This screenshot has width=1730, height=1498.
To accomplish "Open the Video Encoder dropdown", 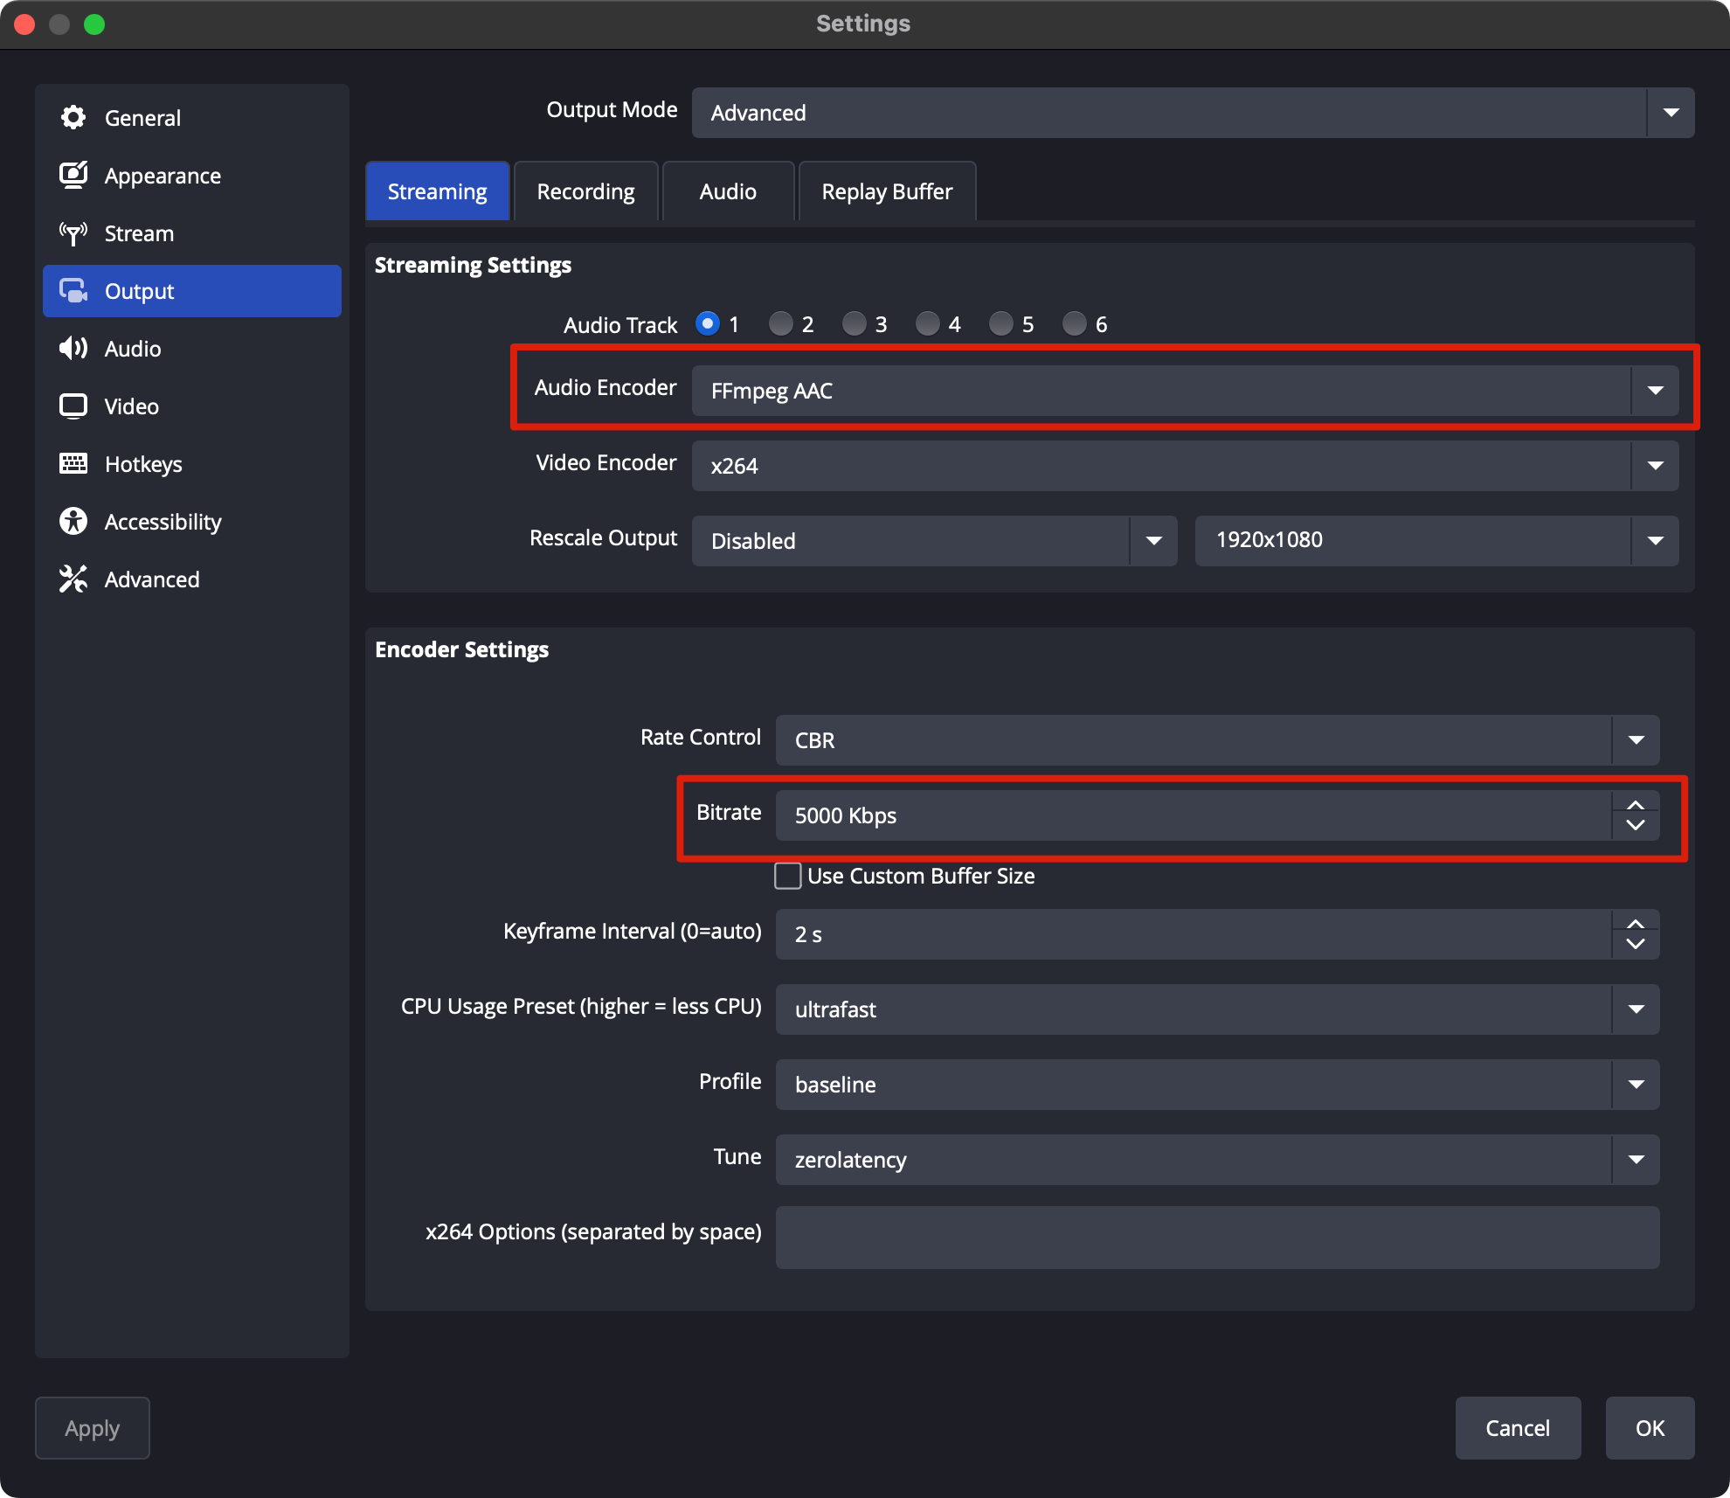I will (x=1185, y=465).
